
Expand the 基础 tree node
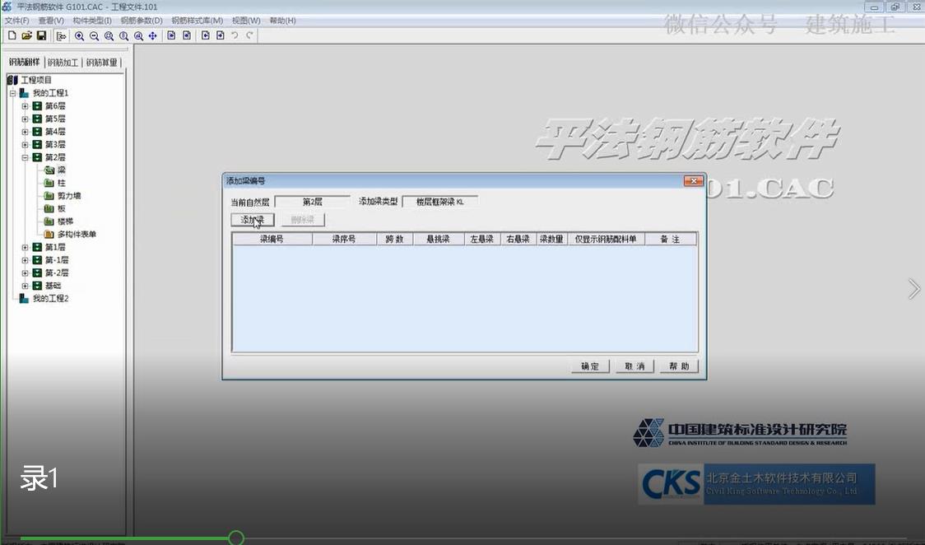pos(25,286)
